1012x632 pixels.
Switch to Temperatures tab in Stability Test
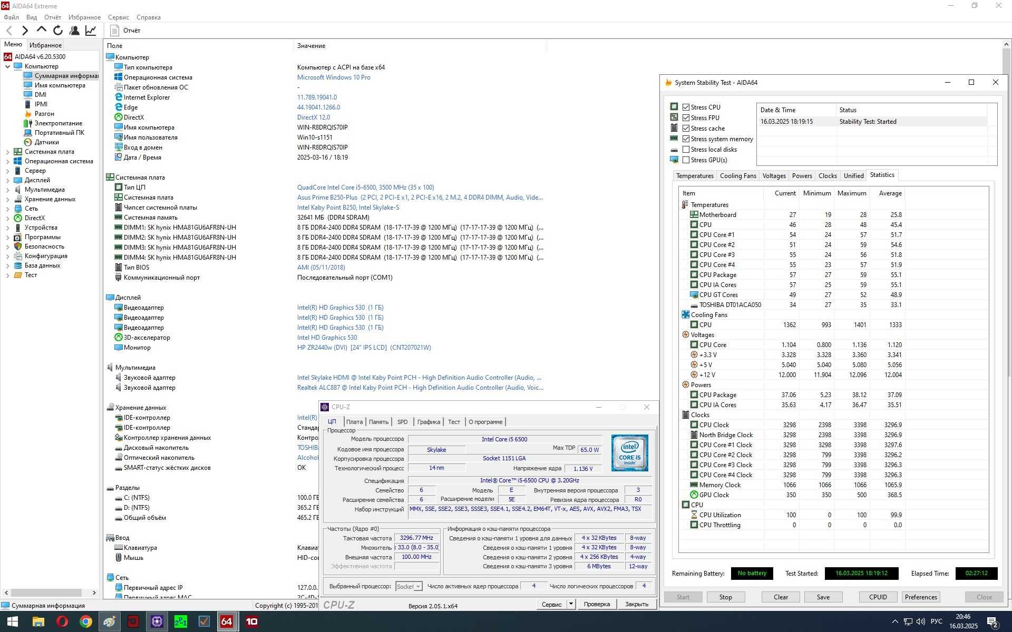click(x=694, y=176)
